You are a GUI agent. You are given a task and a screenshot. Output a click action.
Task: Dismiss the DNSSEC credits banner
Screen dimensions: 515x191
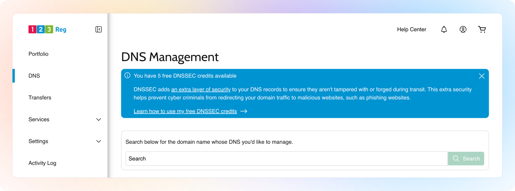pyautogui.click(x=481, y=76)
